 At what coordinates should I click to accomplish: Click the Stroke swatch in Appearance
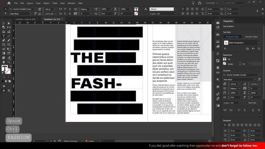coord(224,64)
